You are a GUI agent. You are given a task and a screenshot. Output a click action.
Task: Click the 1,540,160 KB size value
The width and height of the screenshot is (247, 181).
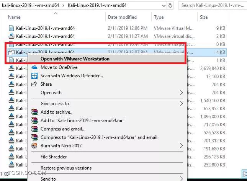click(x=213, y=100)
